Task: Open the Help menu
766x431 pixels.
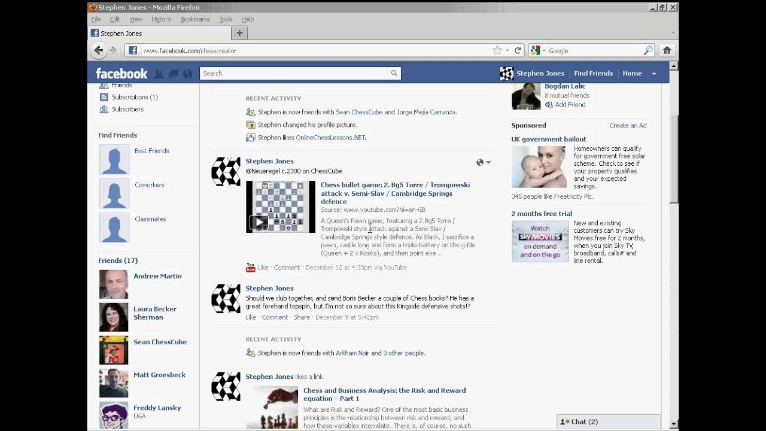Action: [x=248, y=19]
